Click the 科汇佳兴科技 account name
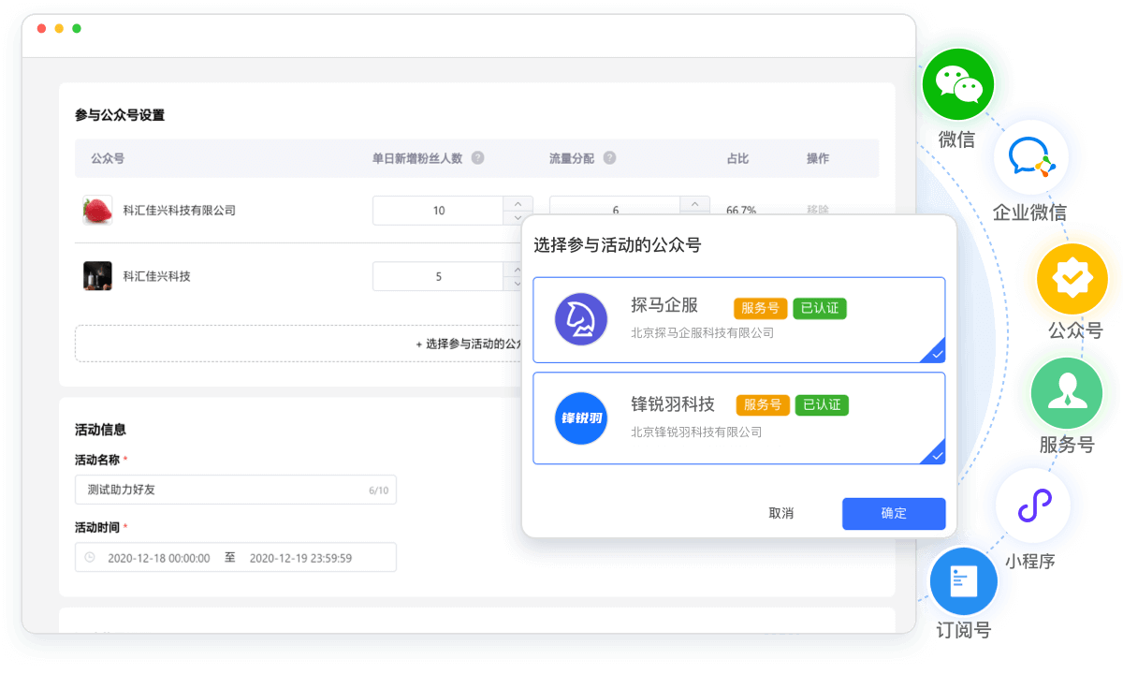This screenshot has width=1123, height=674. 157,276
